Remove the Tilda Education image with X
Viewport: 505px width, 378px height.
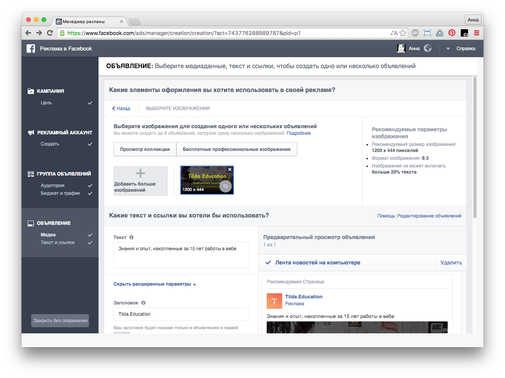pos(230,169)
